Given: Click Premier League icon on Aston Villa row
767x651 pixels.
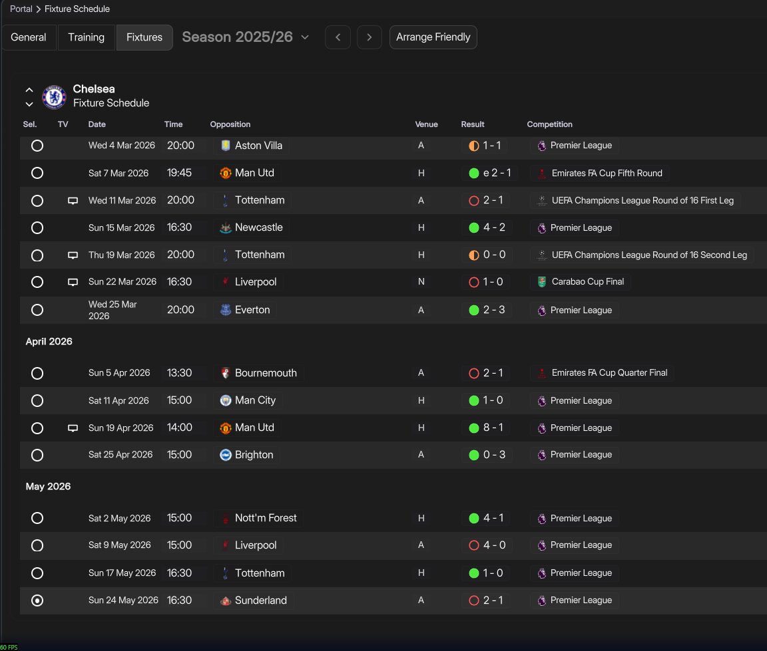Looking at the screenshot, I should tap(541, 146).
